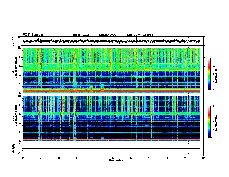Click the "ch.3(V)" axis label
This screenshot has width=229, height=177.
pyautogui.click(x=14, y=148)
